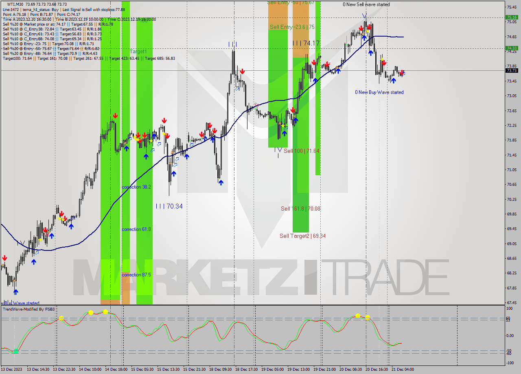The width and height of the screenshot is (521, 374).
Task: Click the 67.45 price axis value
Action: tap(512, 302)
